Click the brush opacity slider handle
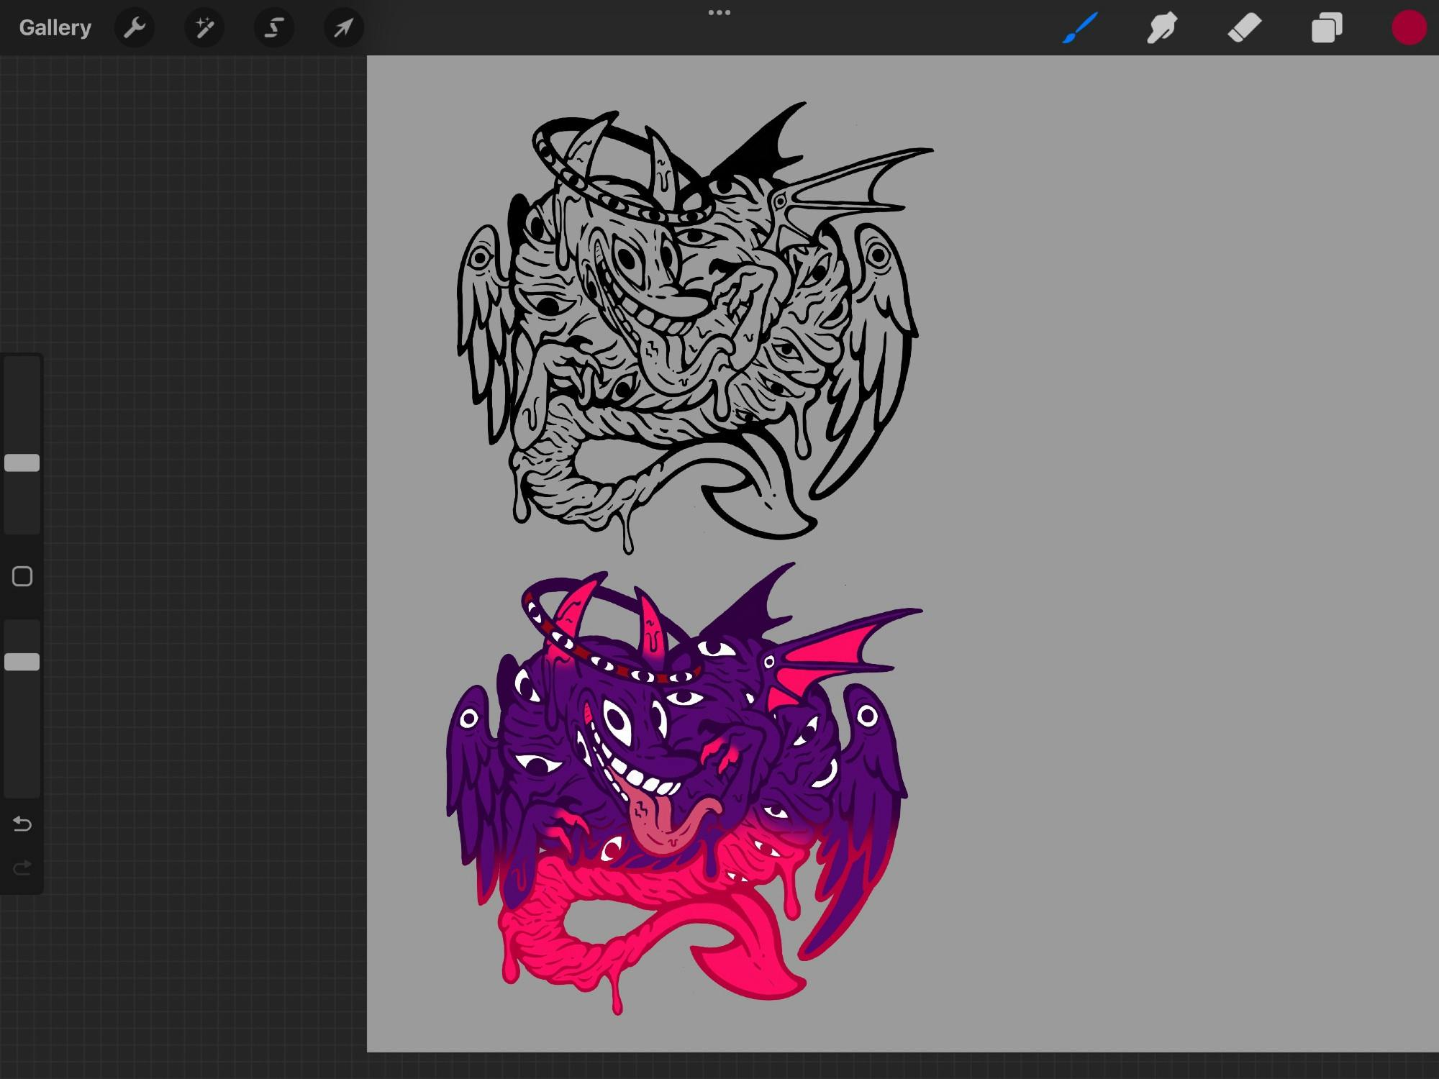Viewport: 1439px width, 1079px height. tap(22, 662)
